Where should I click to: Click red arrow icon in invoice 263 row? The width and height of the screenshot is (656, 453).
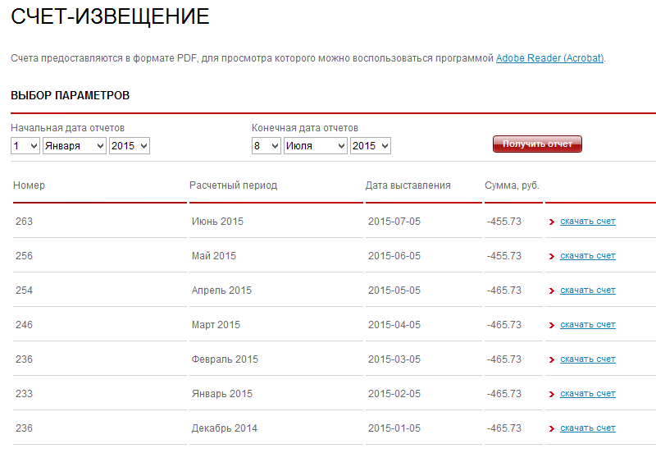point(552,222)
